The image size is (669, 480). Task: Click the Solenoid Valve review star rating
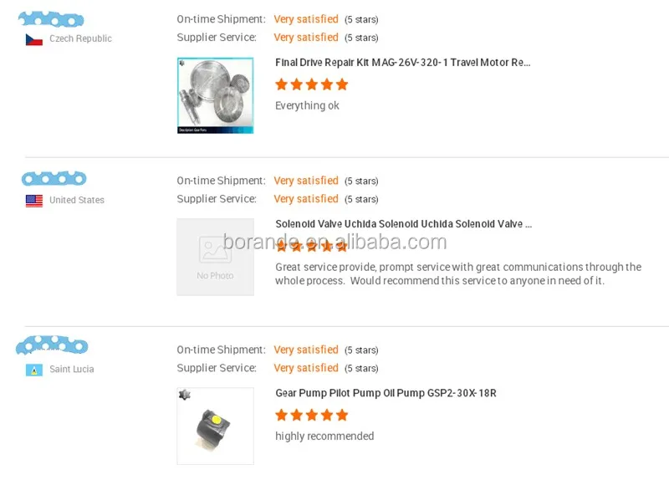tap(311, 246)
